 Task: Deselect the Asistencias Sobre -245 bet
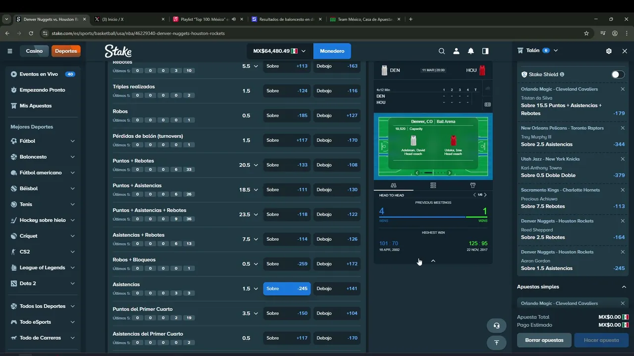click(287, 289)
